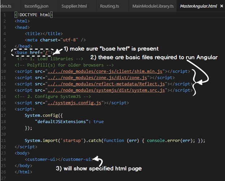Image resolution: width=225 pixels, height=181 pixels.
Task: Activate the MasterAngular.html tab
Action: [x=198, y=6]
